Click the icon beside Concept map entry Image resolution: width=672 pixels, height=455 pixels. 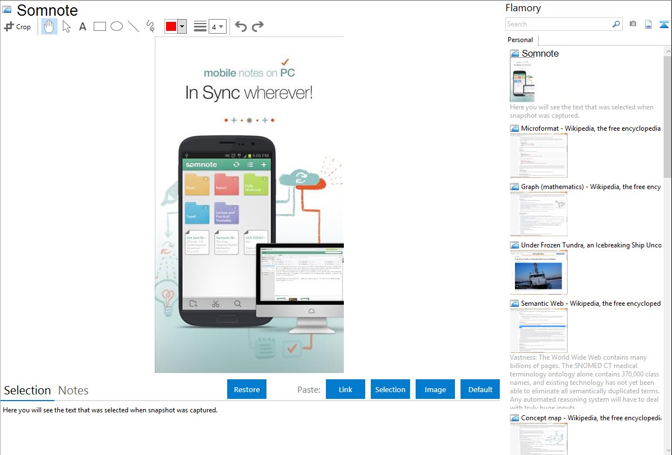(x=515, y=418)
